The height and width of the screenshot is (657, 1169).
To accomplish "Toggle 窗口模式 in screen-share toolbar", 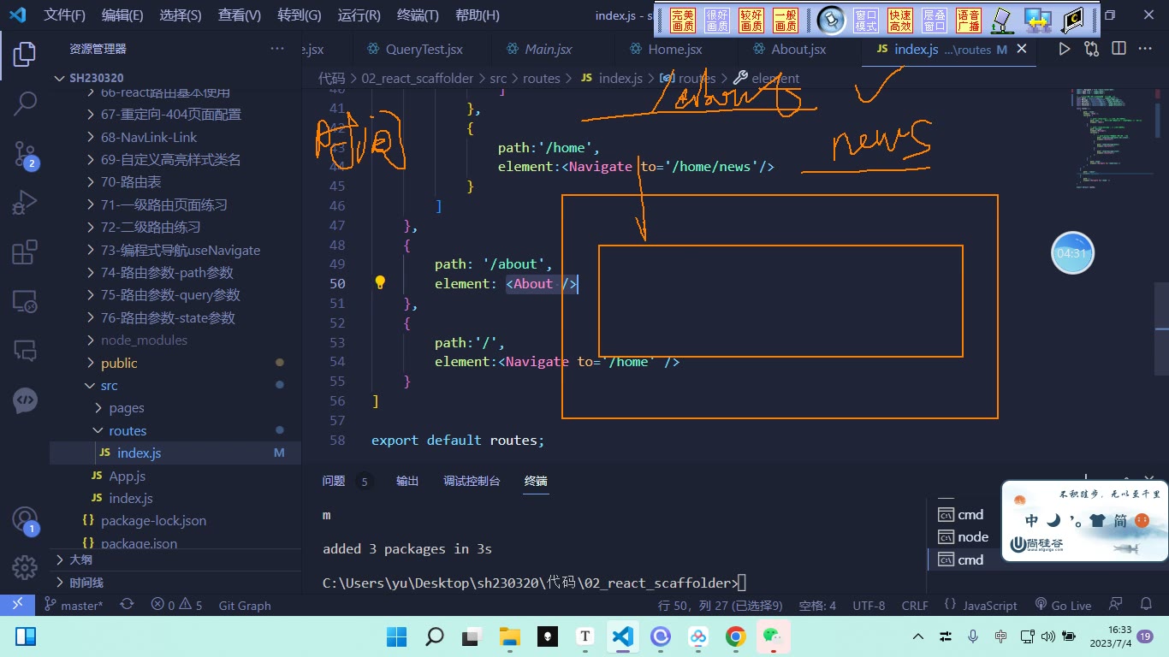I will pyautogui.click(x=866, y=21).
